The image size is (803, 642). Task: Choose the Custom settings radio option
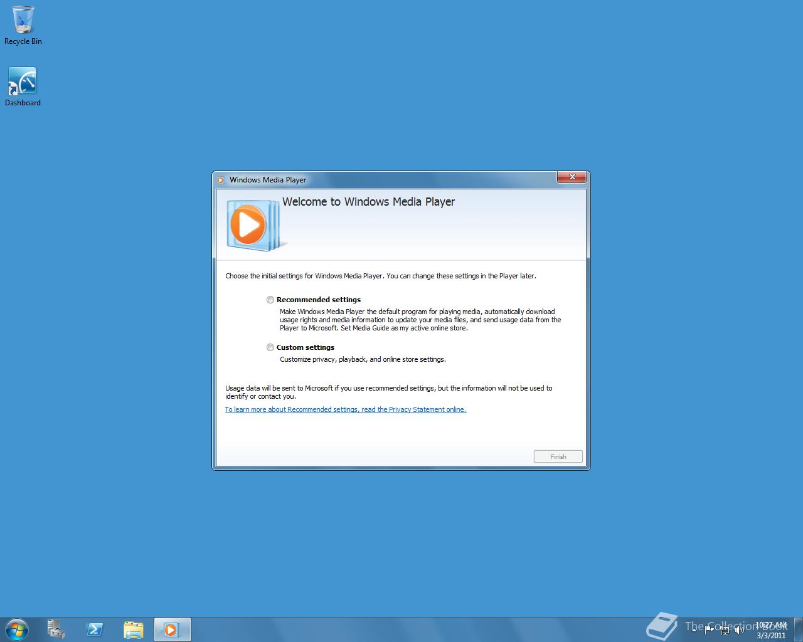(x=270, y=347)
